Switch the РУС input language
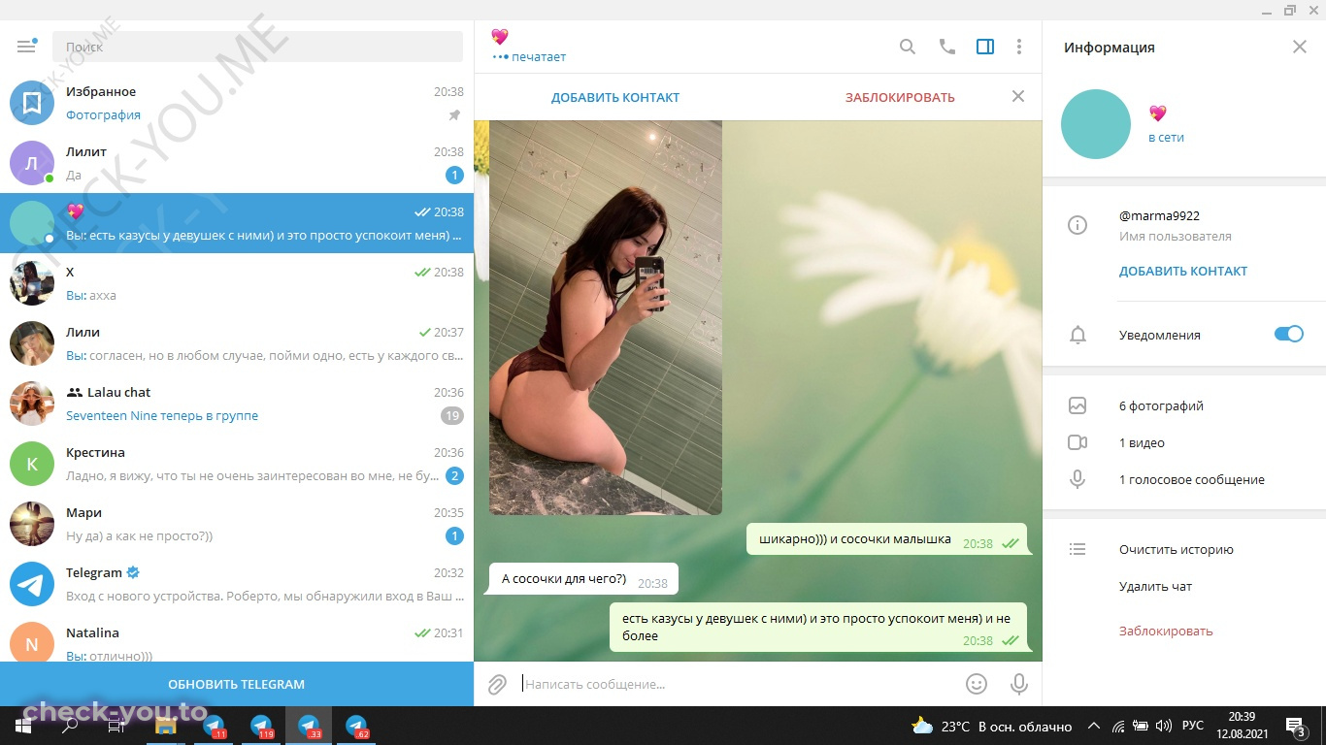 coord(1193,726)
